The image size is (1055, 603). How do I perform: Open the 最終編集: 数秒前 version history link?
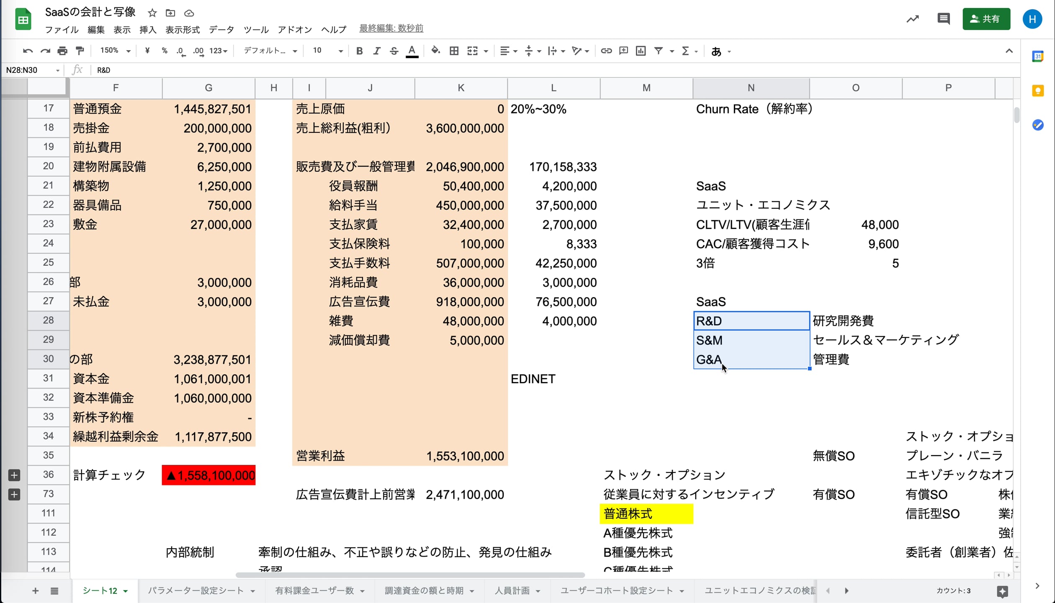click(391, 28)
